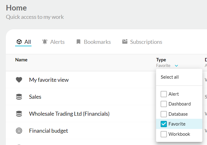Check the Dashboard type checkbox
The height and width of the screenshot is (145, 207).
(x=164, y=104)
